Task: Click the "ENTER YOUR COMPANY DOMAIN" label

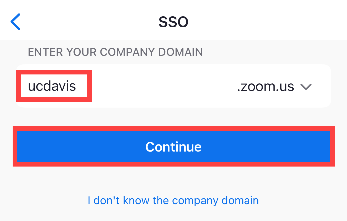Action: click(115, 52)
